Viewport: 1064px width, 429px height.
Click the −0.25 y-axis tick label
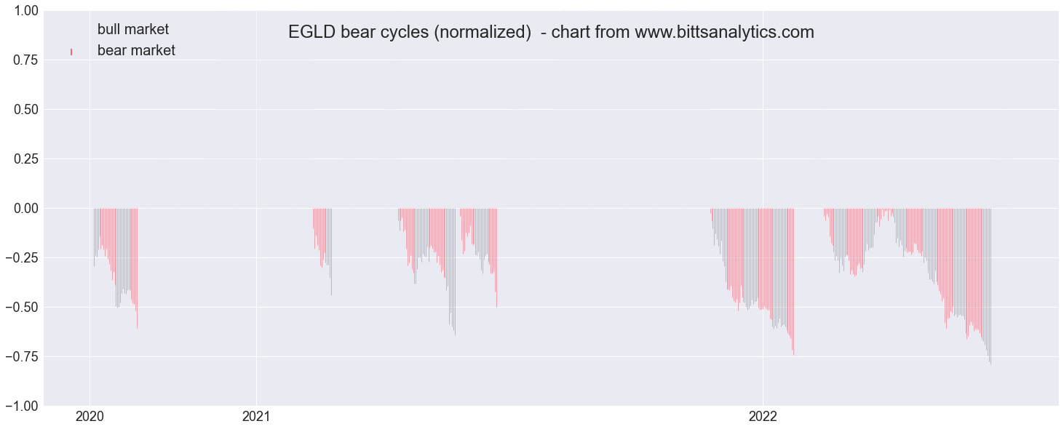tap(20, 258)
